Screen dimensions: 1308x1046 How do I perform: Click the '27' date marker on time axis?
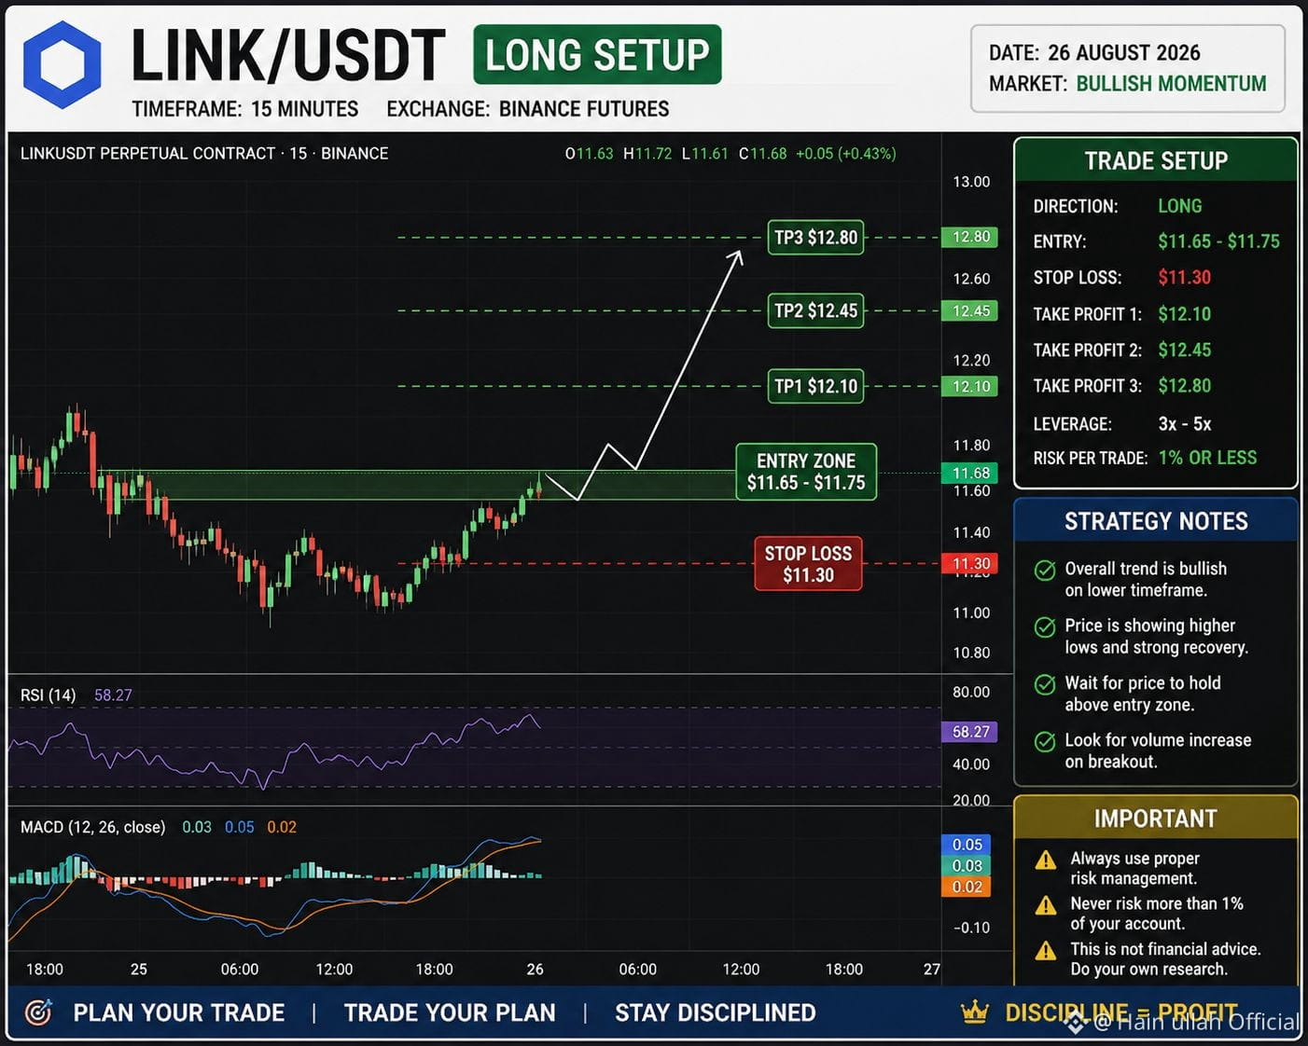(x=932, y=970)
